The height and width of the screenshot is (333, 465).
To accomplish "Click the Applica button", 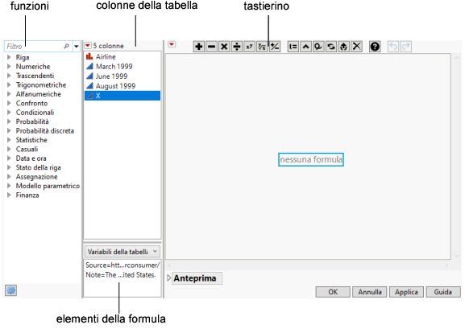I will click(406, 292).
